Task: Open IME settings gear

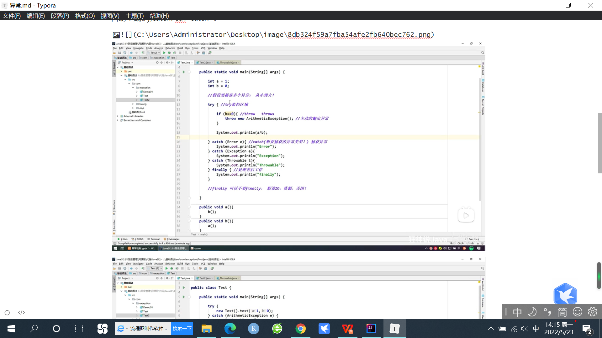Action: tap(593, 312)
